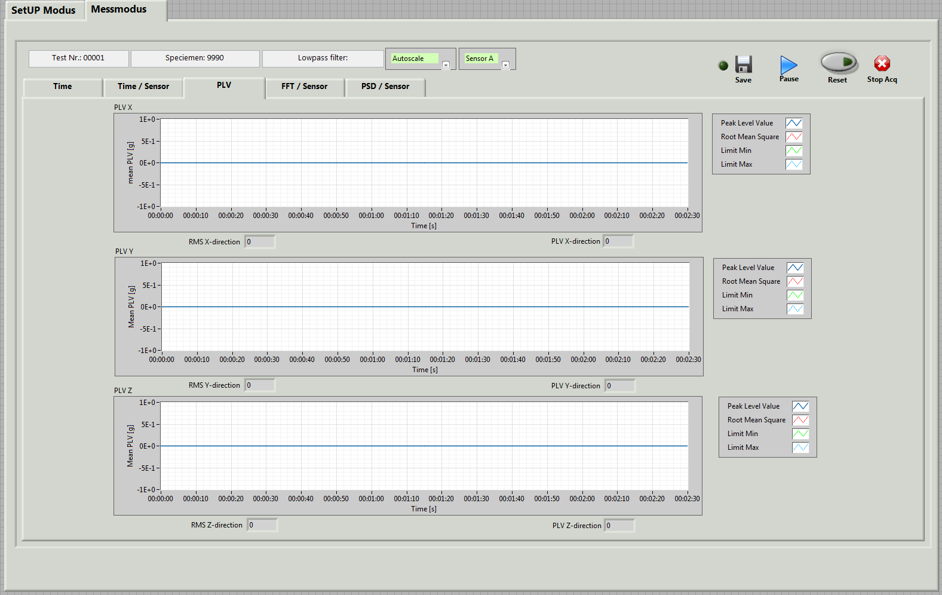Go to the Time / Sensor tab
Image resolution: width=942 pixels, height=595 pixels.
point(143,87)
